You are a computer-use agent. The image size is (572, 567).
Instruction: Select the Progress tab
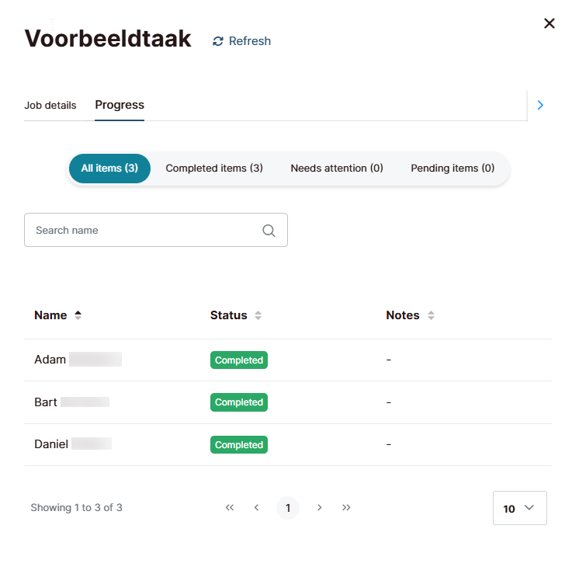pyautogui.click(x=120, y=105)
